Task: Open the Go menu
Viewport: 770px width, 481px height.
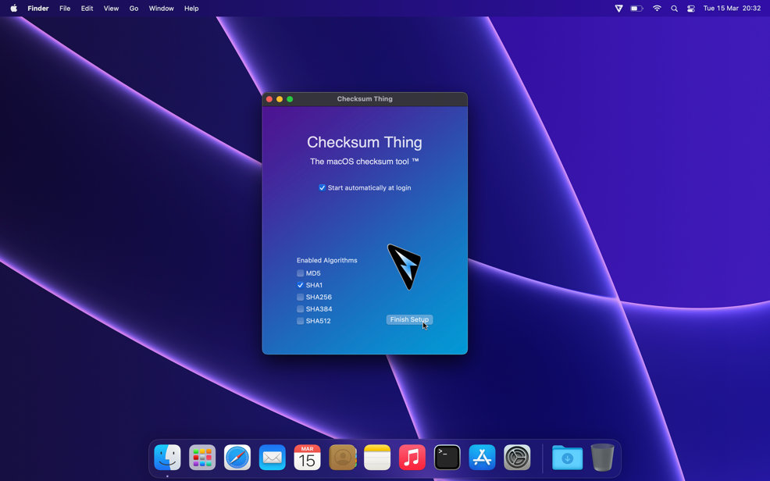Action: click(134, 9)
